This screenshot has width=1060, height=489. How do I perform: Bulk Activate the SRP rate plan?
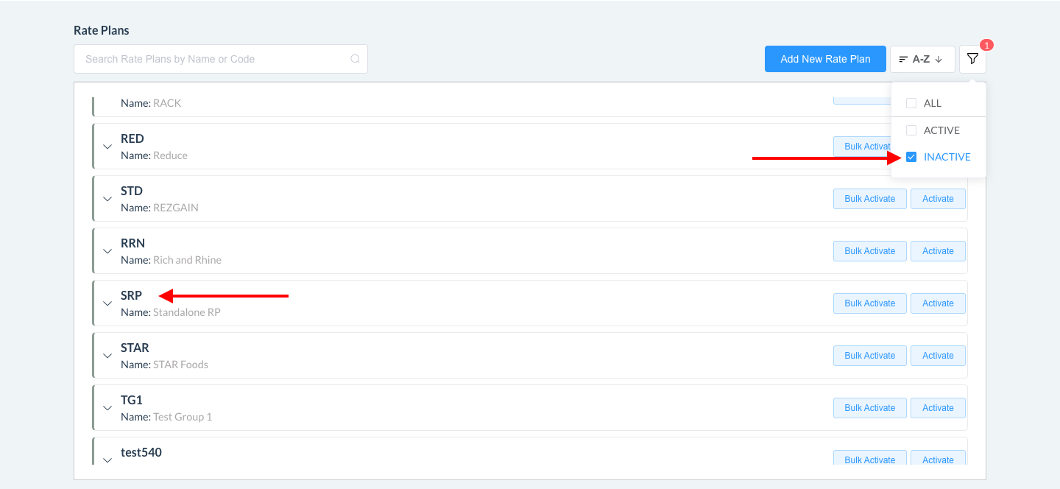869,303
